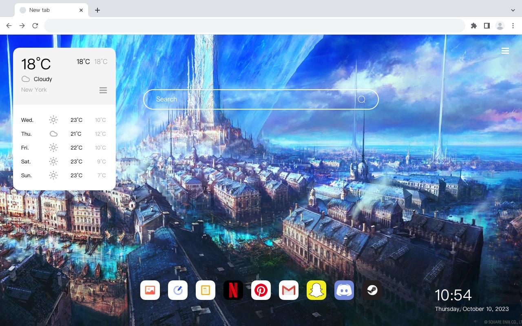Viewport: 522px width, 326px height.
Task: Open the top-right hamburger menu
Action: (505, 51)
